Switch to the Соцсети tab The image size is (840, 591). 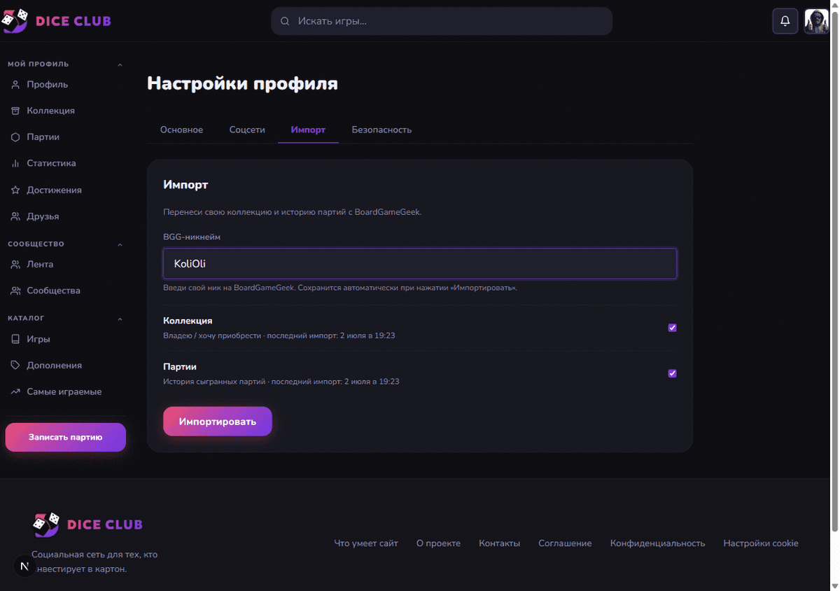pyautogui.click(x=247, y=130)
